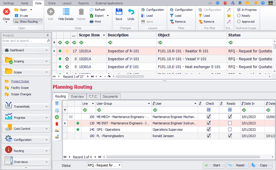Remove filter using Filter Remove icon

pos(172,22)
